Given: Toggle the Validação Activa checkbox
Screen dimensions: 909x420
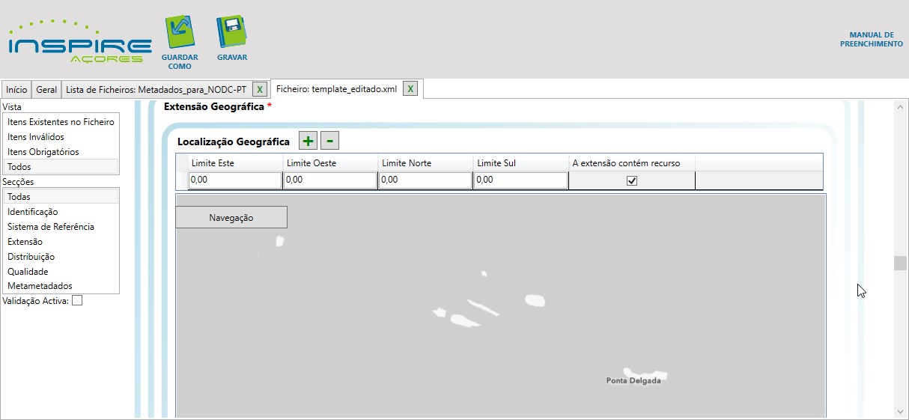Looking at the screenshot, I should pyautogui.click(x=77, y=301).
